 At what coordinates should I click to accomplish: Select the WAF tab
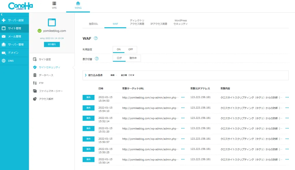tap(115, 24)
